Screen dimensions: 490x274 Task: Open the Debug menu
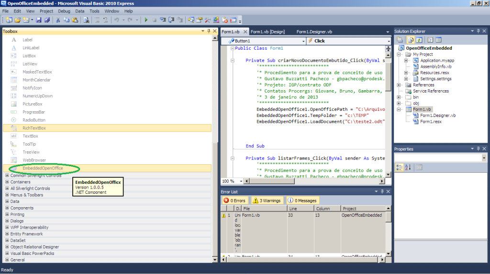click(x=64, y=11)
